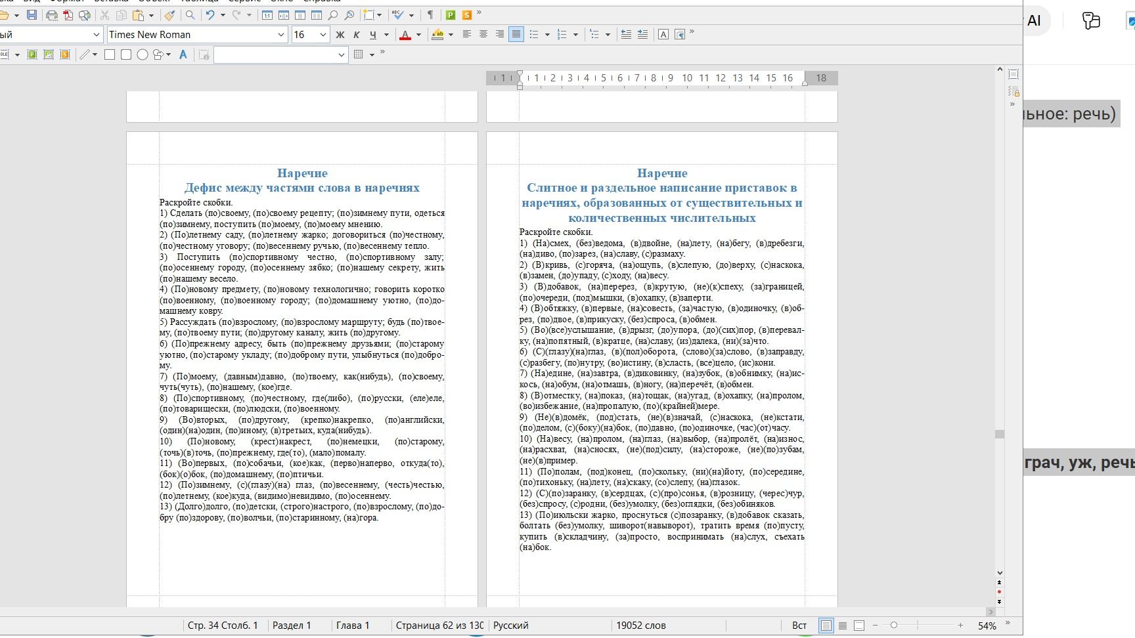Toggle the numbered list
Screen dimensions: 1135x638
click(562, 34)
